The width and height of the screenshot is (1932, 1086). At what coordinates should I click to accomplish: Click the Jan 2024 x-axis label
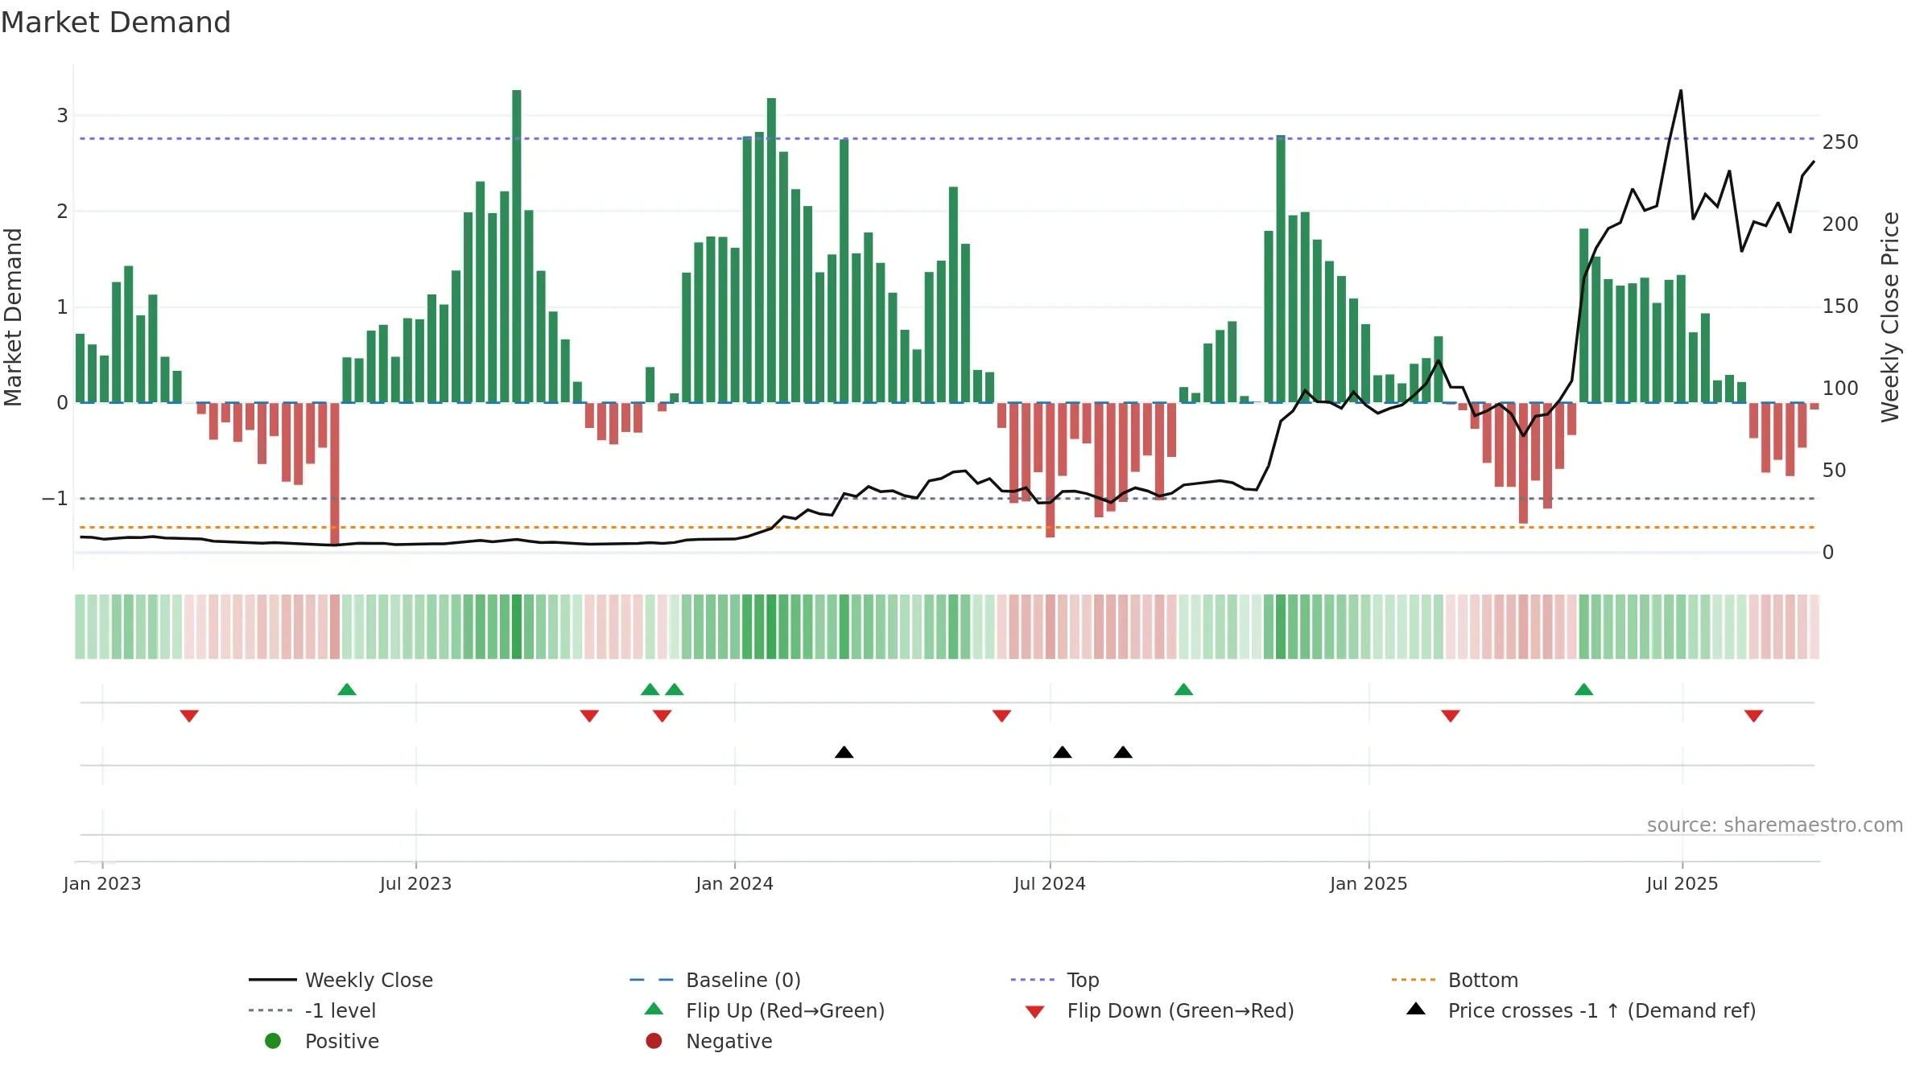click(x=734, y=883)
